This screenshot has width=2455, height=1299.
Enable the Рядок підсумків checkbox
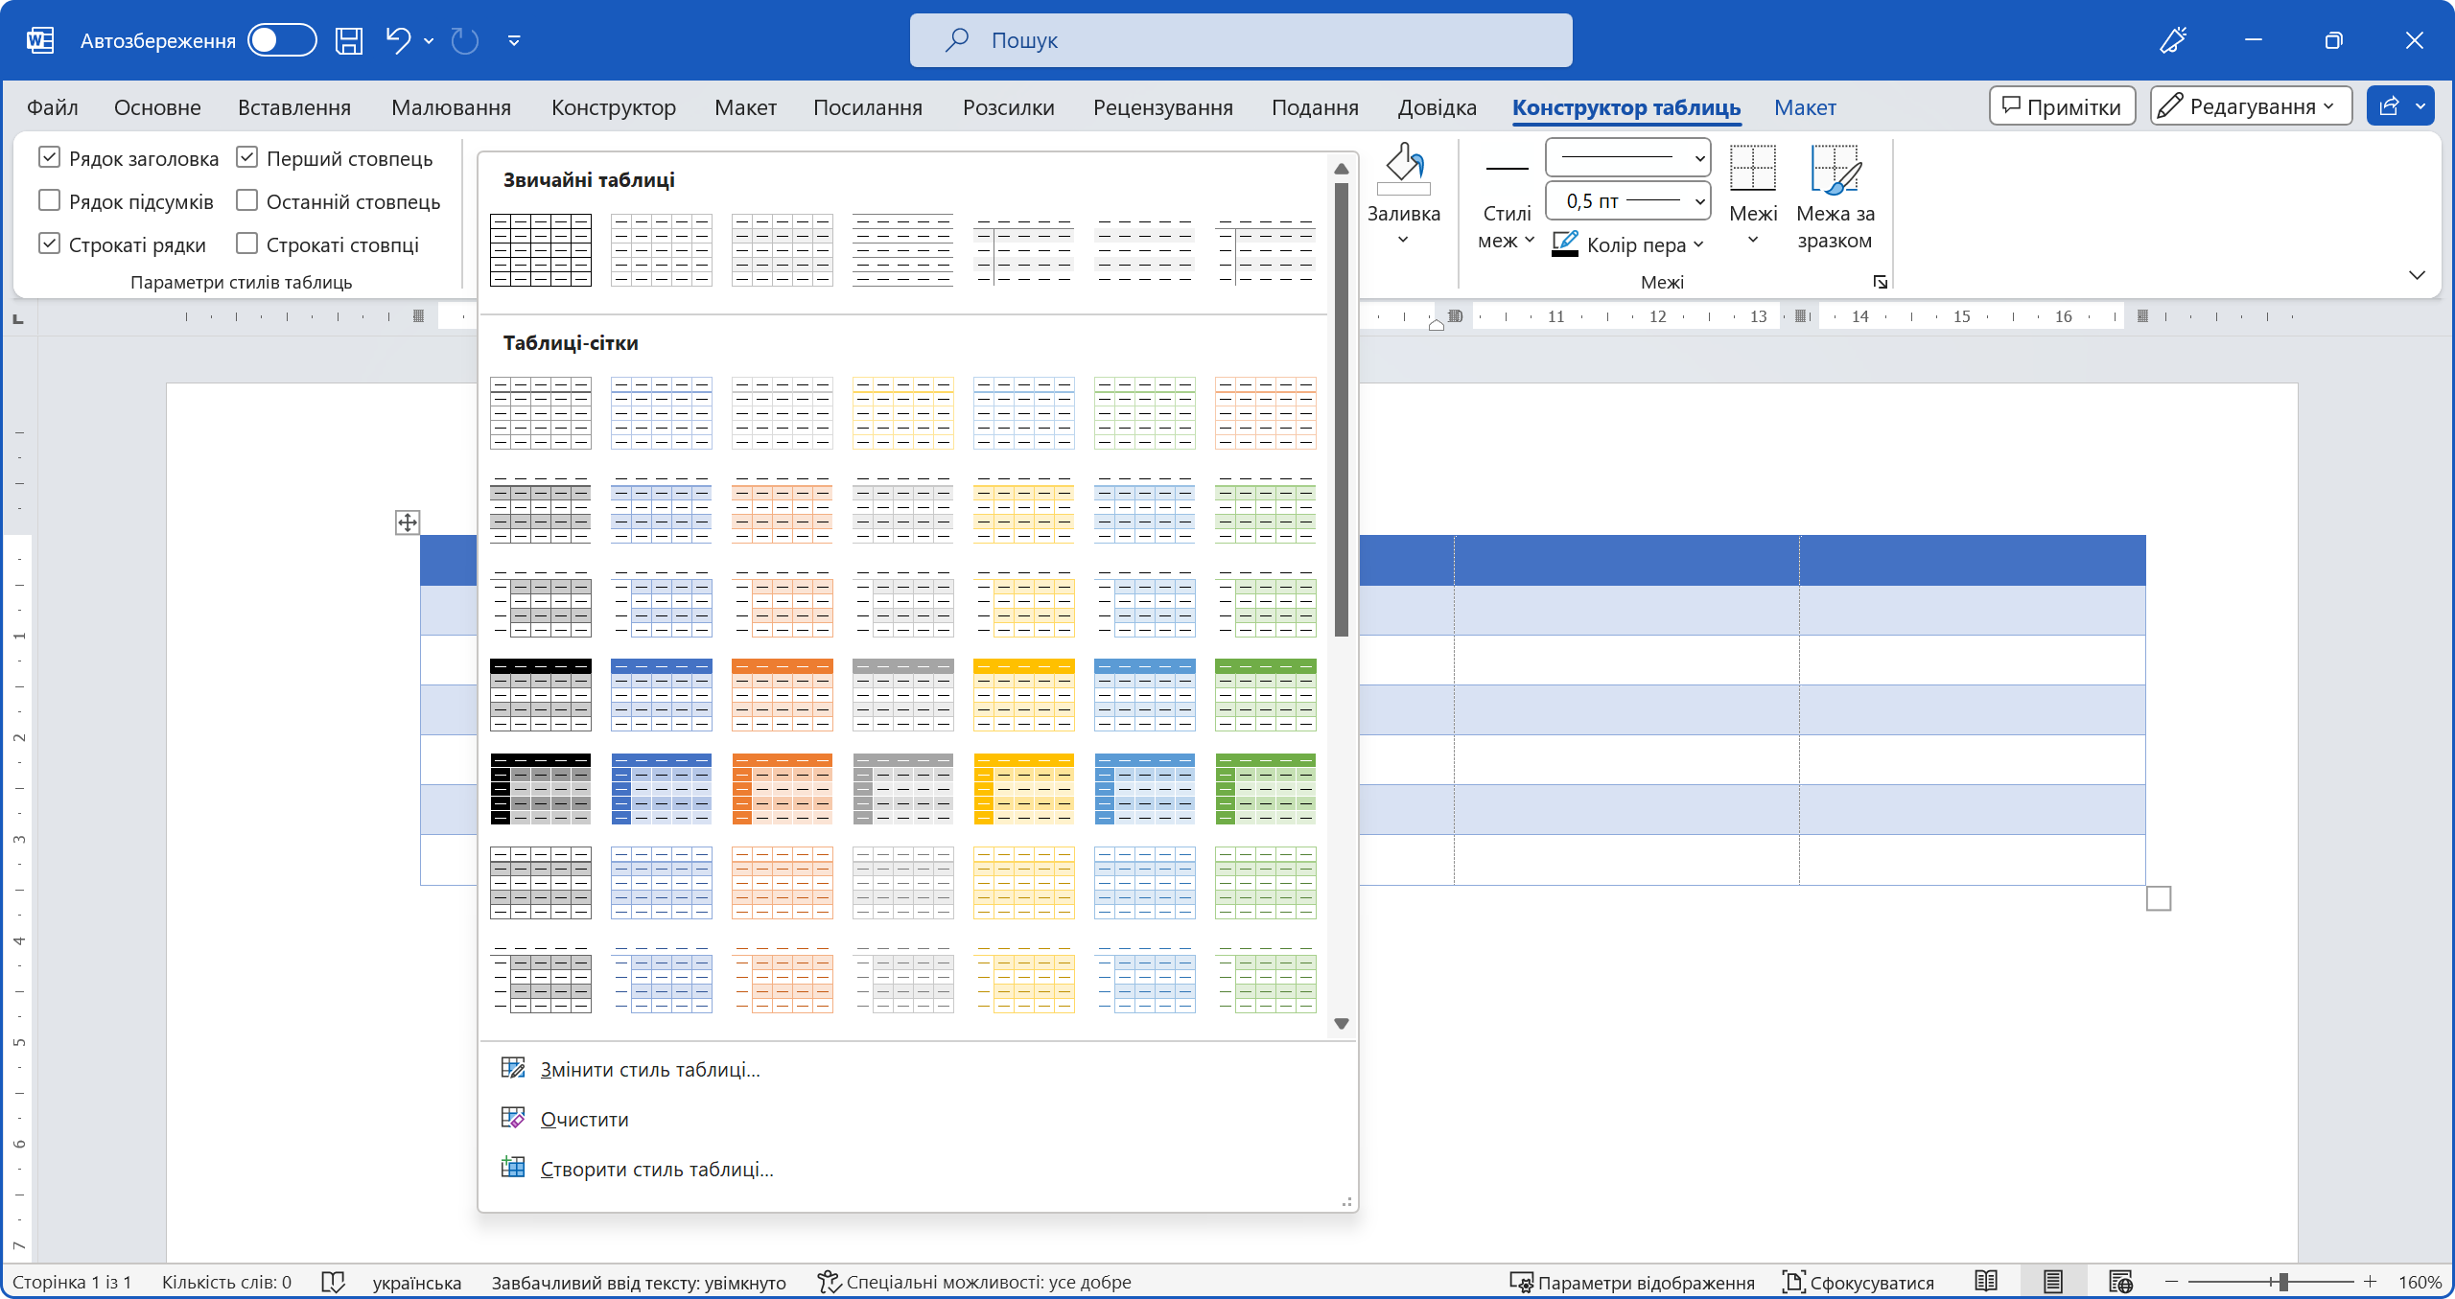50,201
